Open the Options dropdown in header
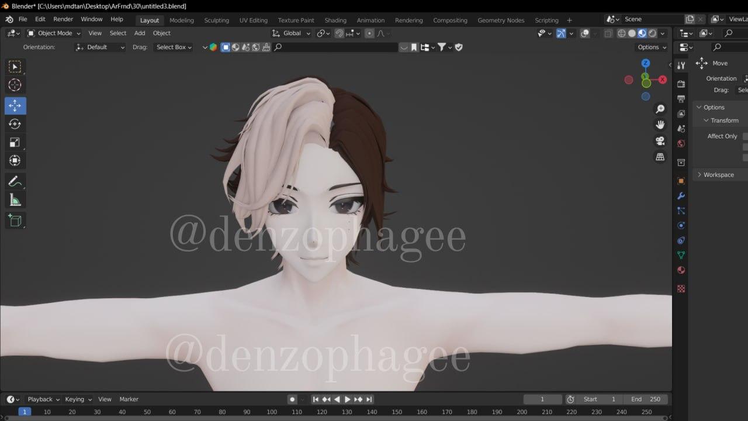 [652, 47]
